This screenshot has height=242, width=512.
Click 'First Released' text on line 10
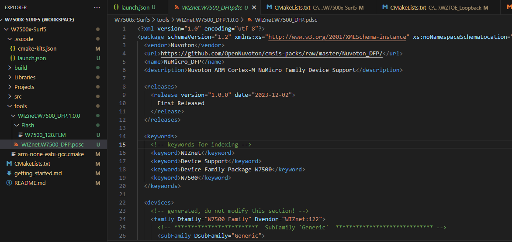(181, 103)
